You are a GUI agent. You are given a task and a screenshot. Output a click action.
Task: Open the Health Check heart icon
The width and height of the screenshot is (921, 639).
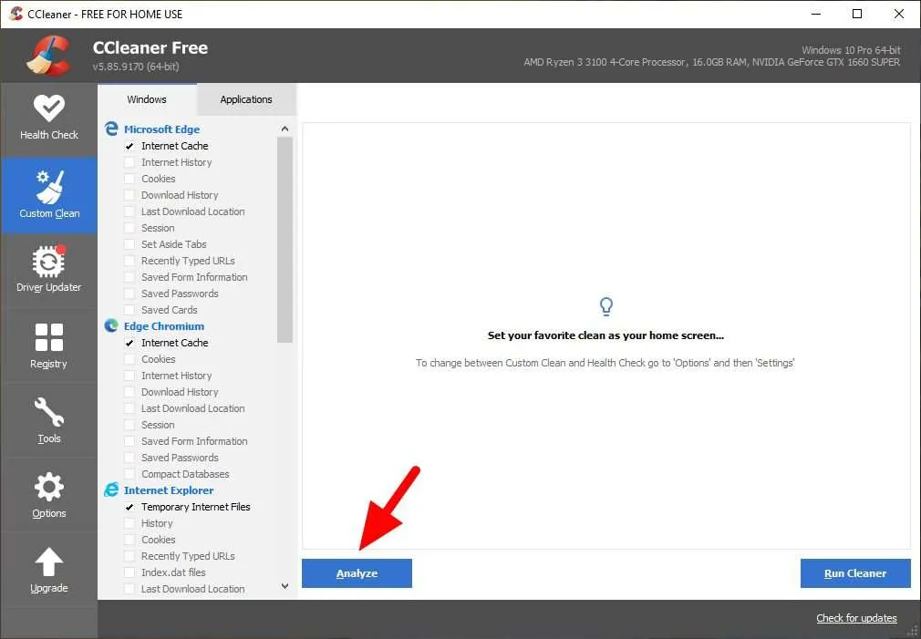point(48,108)
